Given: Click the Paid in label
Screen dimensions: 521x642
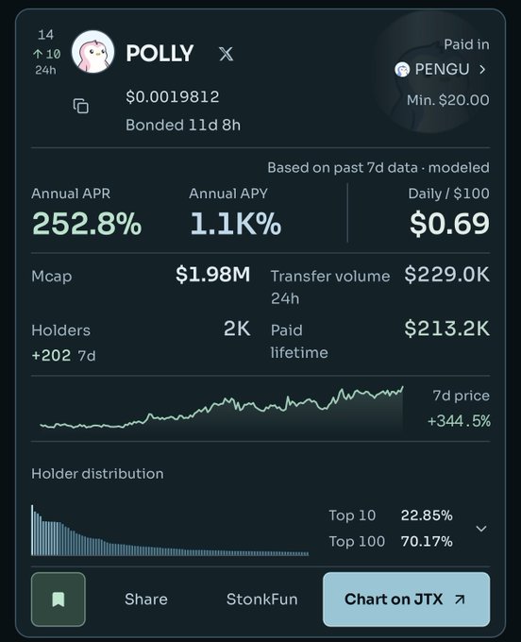Looking at the screenshot, I should pyautogui.click(x=466, y=44).
